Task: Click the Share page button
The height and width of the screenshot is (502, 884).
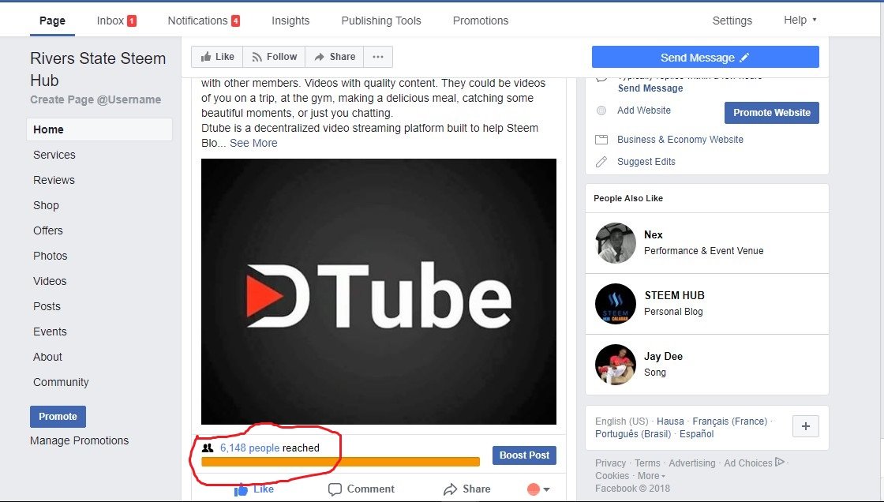Action: pos(335,57)
